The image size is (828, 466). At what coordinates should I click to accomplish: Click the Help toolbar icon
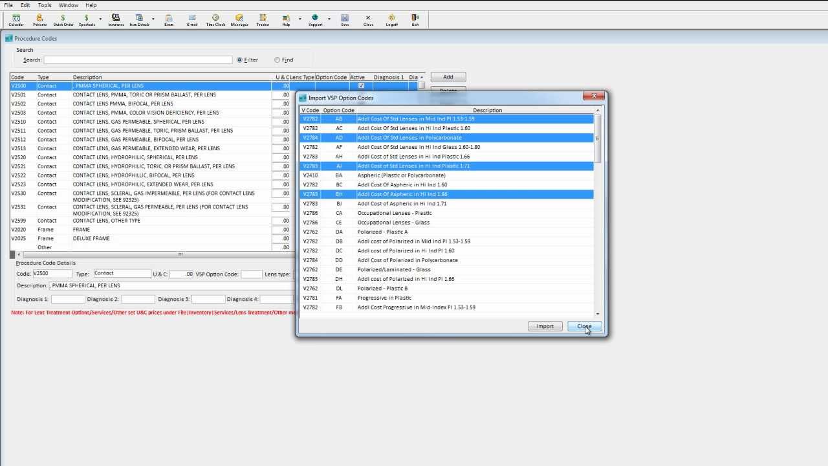[x=286, y=20]
